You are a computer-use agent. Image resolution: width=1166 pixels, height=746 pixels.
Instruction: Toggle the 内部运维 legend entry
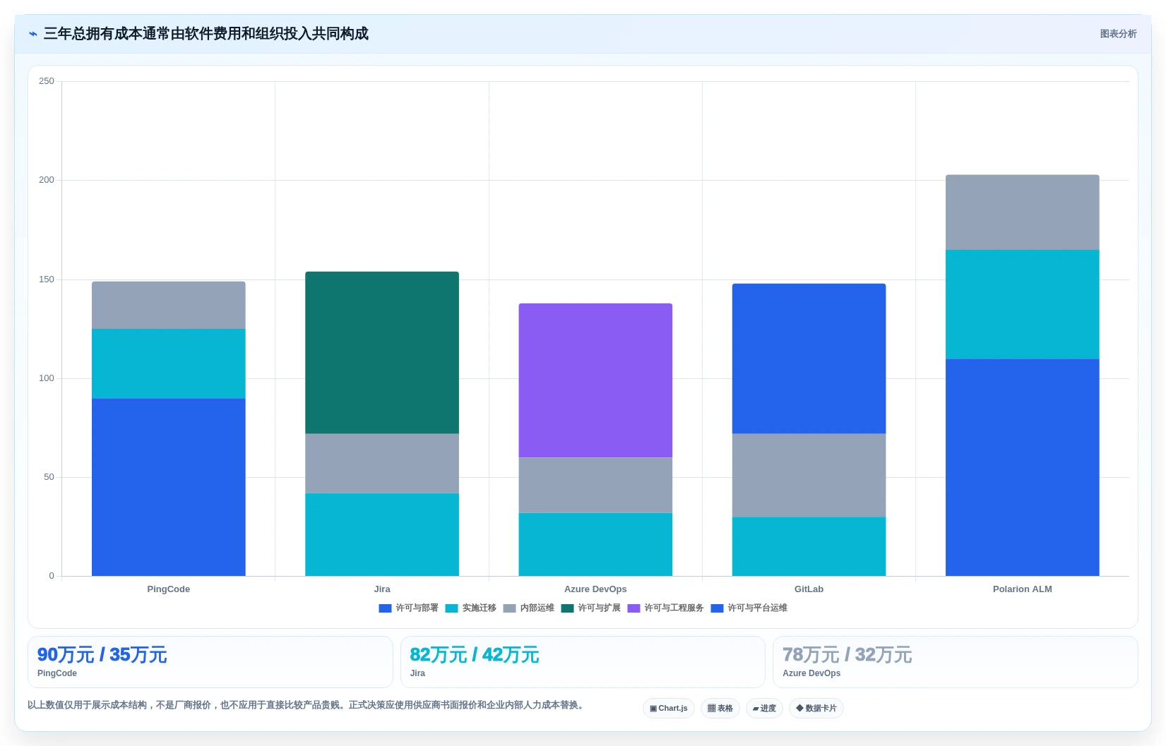(x=528, y=608)
